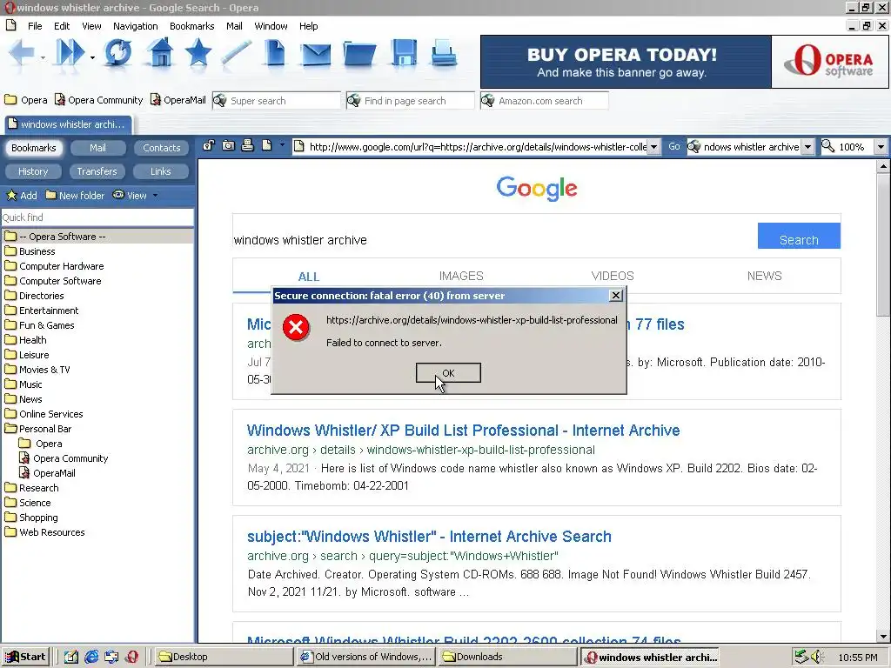891x668 pixels.
Task: Reload the page with the Reload icon
Action: click(x=117, y=54)
